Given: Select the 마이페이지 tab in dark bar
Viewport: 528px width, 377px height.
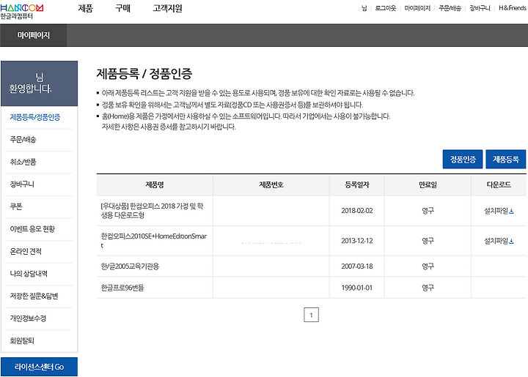Looking at the screenshot, I should [x=33, y=35].
